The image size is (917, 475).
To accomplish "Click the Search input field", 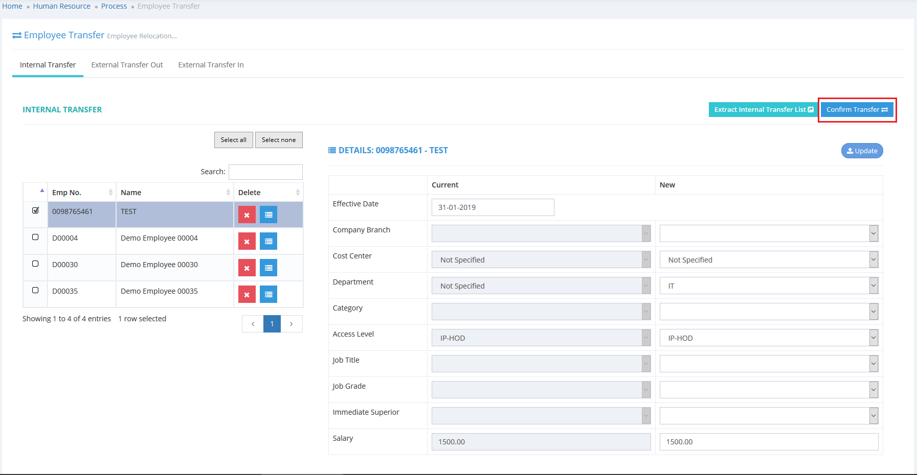I will 265,172.
